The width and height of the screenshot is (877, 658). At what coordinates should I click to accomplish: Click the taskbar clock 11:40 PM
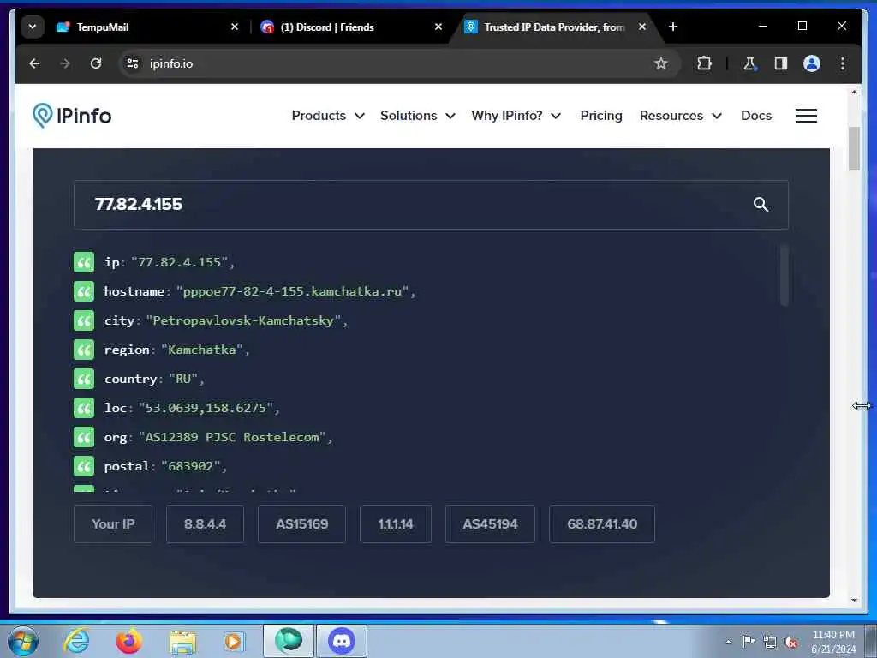click(x=833, y=635)
